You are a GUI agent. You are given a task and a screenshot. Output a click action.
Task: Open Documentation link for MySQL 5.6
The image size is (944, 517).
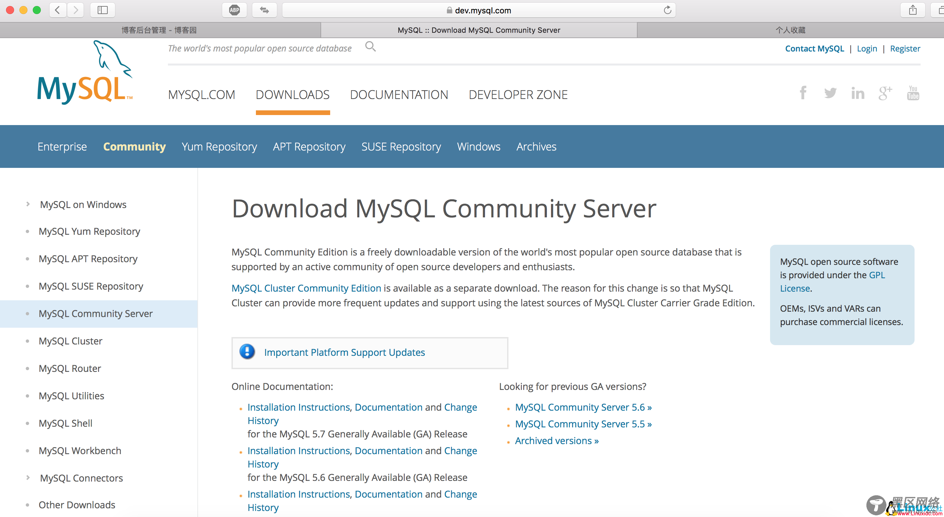point(388,450)
